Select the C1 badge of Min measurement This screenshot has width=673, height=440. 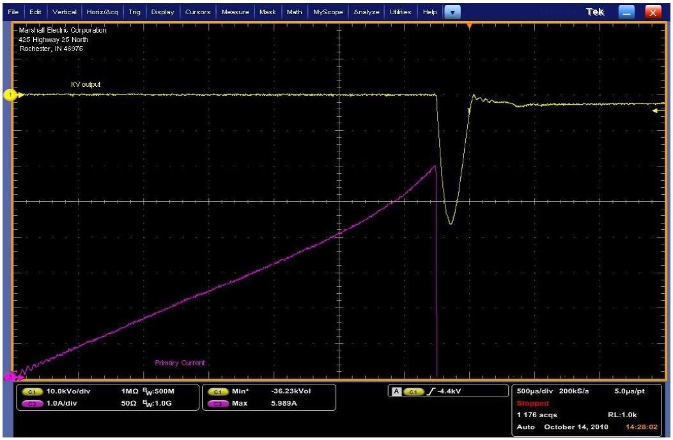(x=216, y=391)
